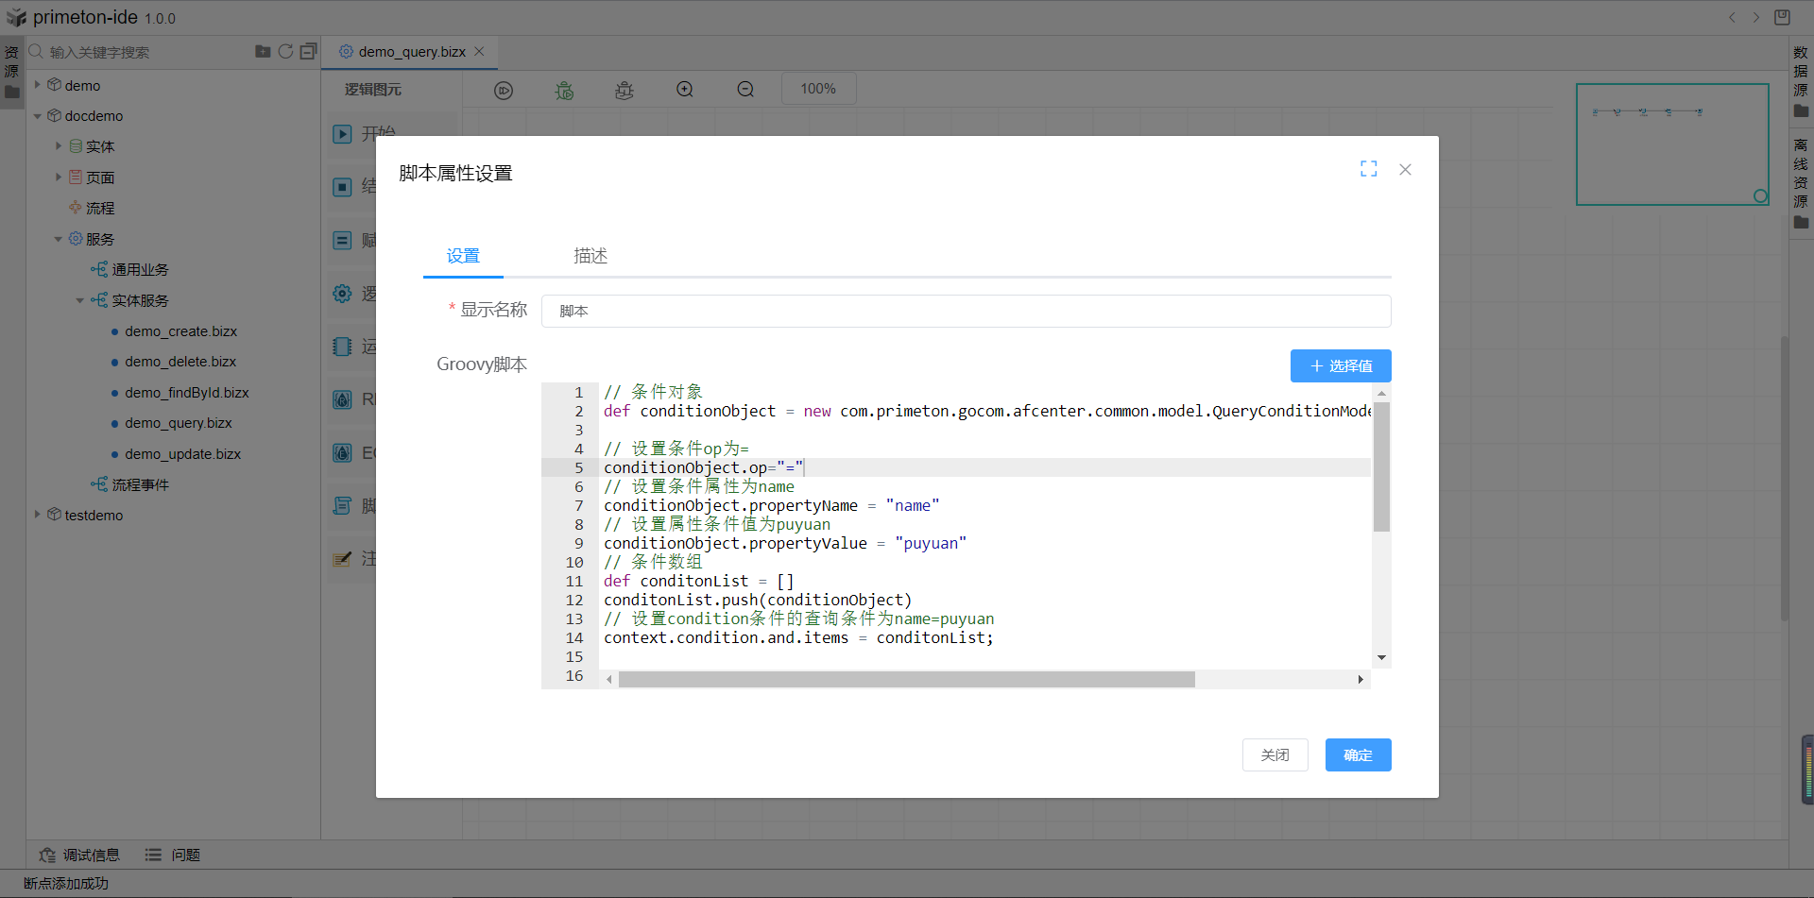Open demo_create.bizx in the tree
Viewport: 1814px width, 898px height.
point(180,331)
